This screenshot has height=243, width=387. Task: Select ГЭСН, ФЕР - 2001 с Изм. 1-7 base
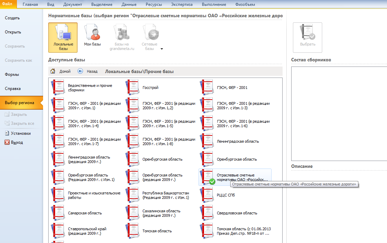click(x=86, y=142)
